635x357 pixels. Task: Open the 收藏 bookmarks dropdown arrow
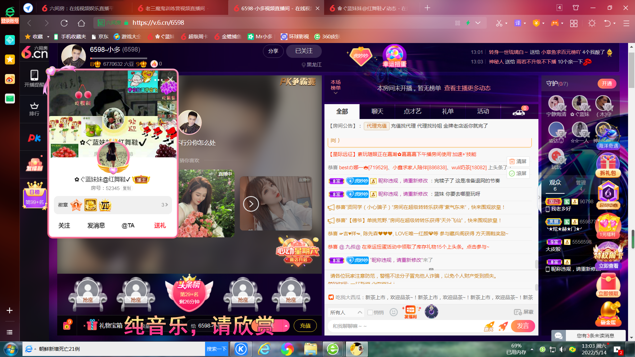(48, 37)
